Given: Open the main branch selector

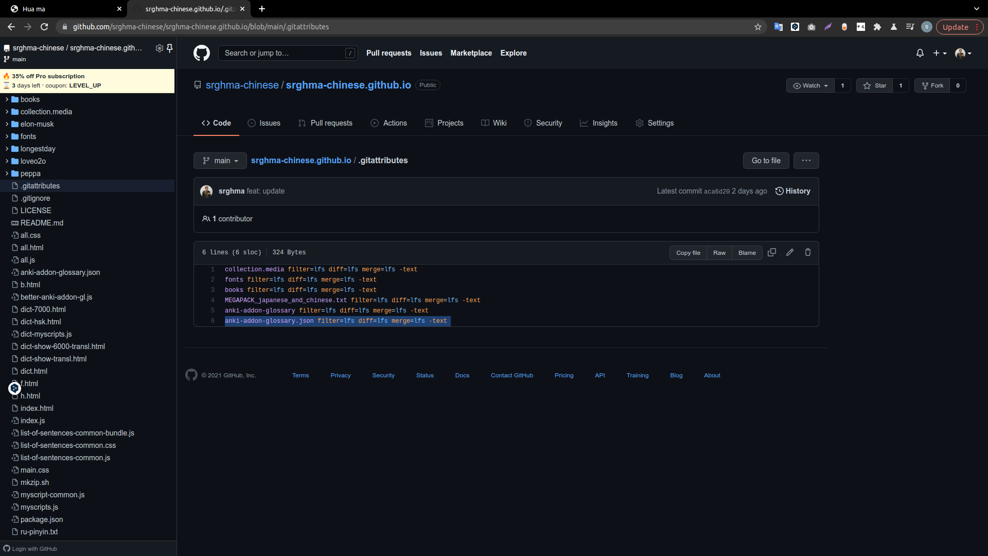Looking at the screenshot, I should pyautogui.click(x=220, y=160).
